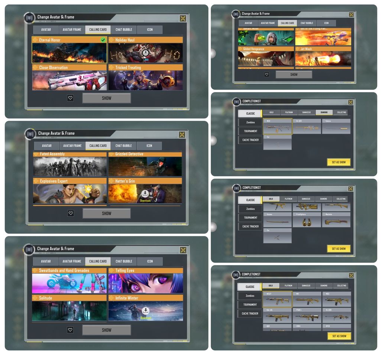Screen dimensions: 382x355
Task: Select the Sai card below the Katana card
Action: pyautogui.click(x=278, y=235)
